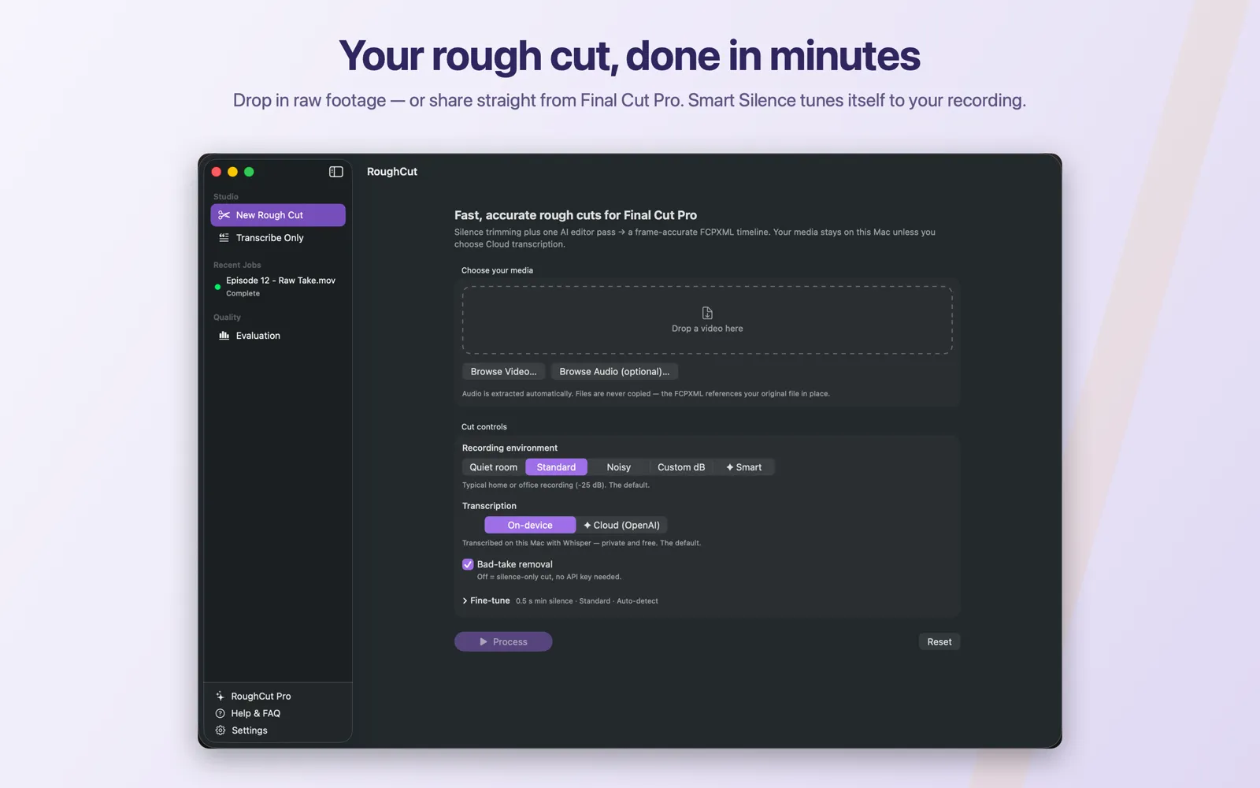1260x788 pixels.
Task: Click the Fine-tune summary '0.5 s min silence' text
Action: click(544, 601)
